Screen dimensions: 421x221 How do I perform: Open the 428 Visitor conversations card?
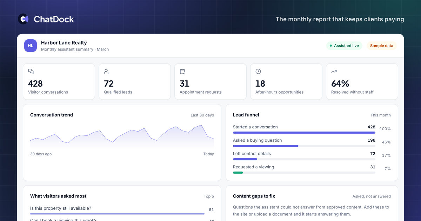tap(59, 82)
